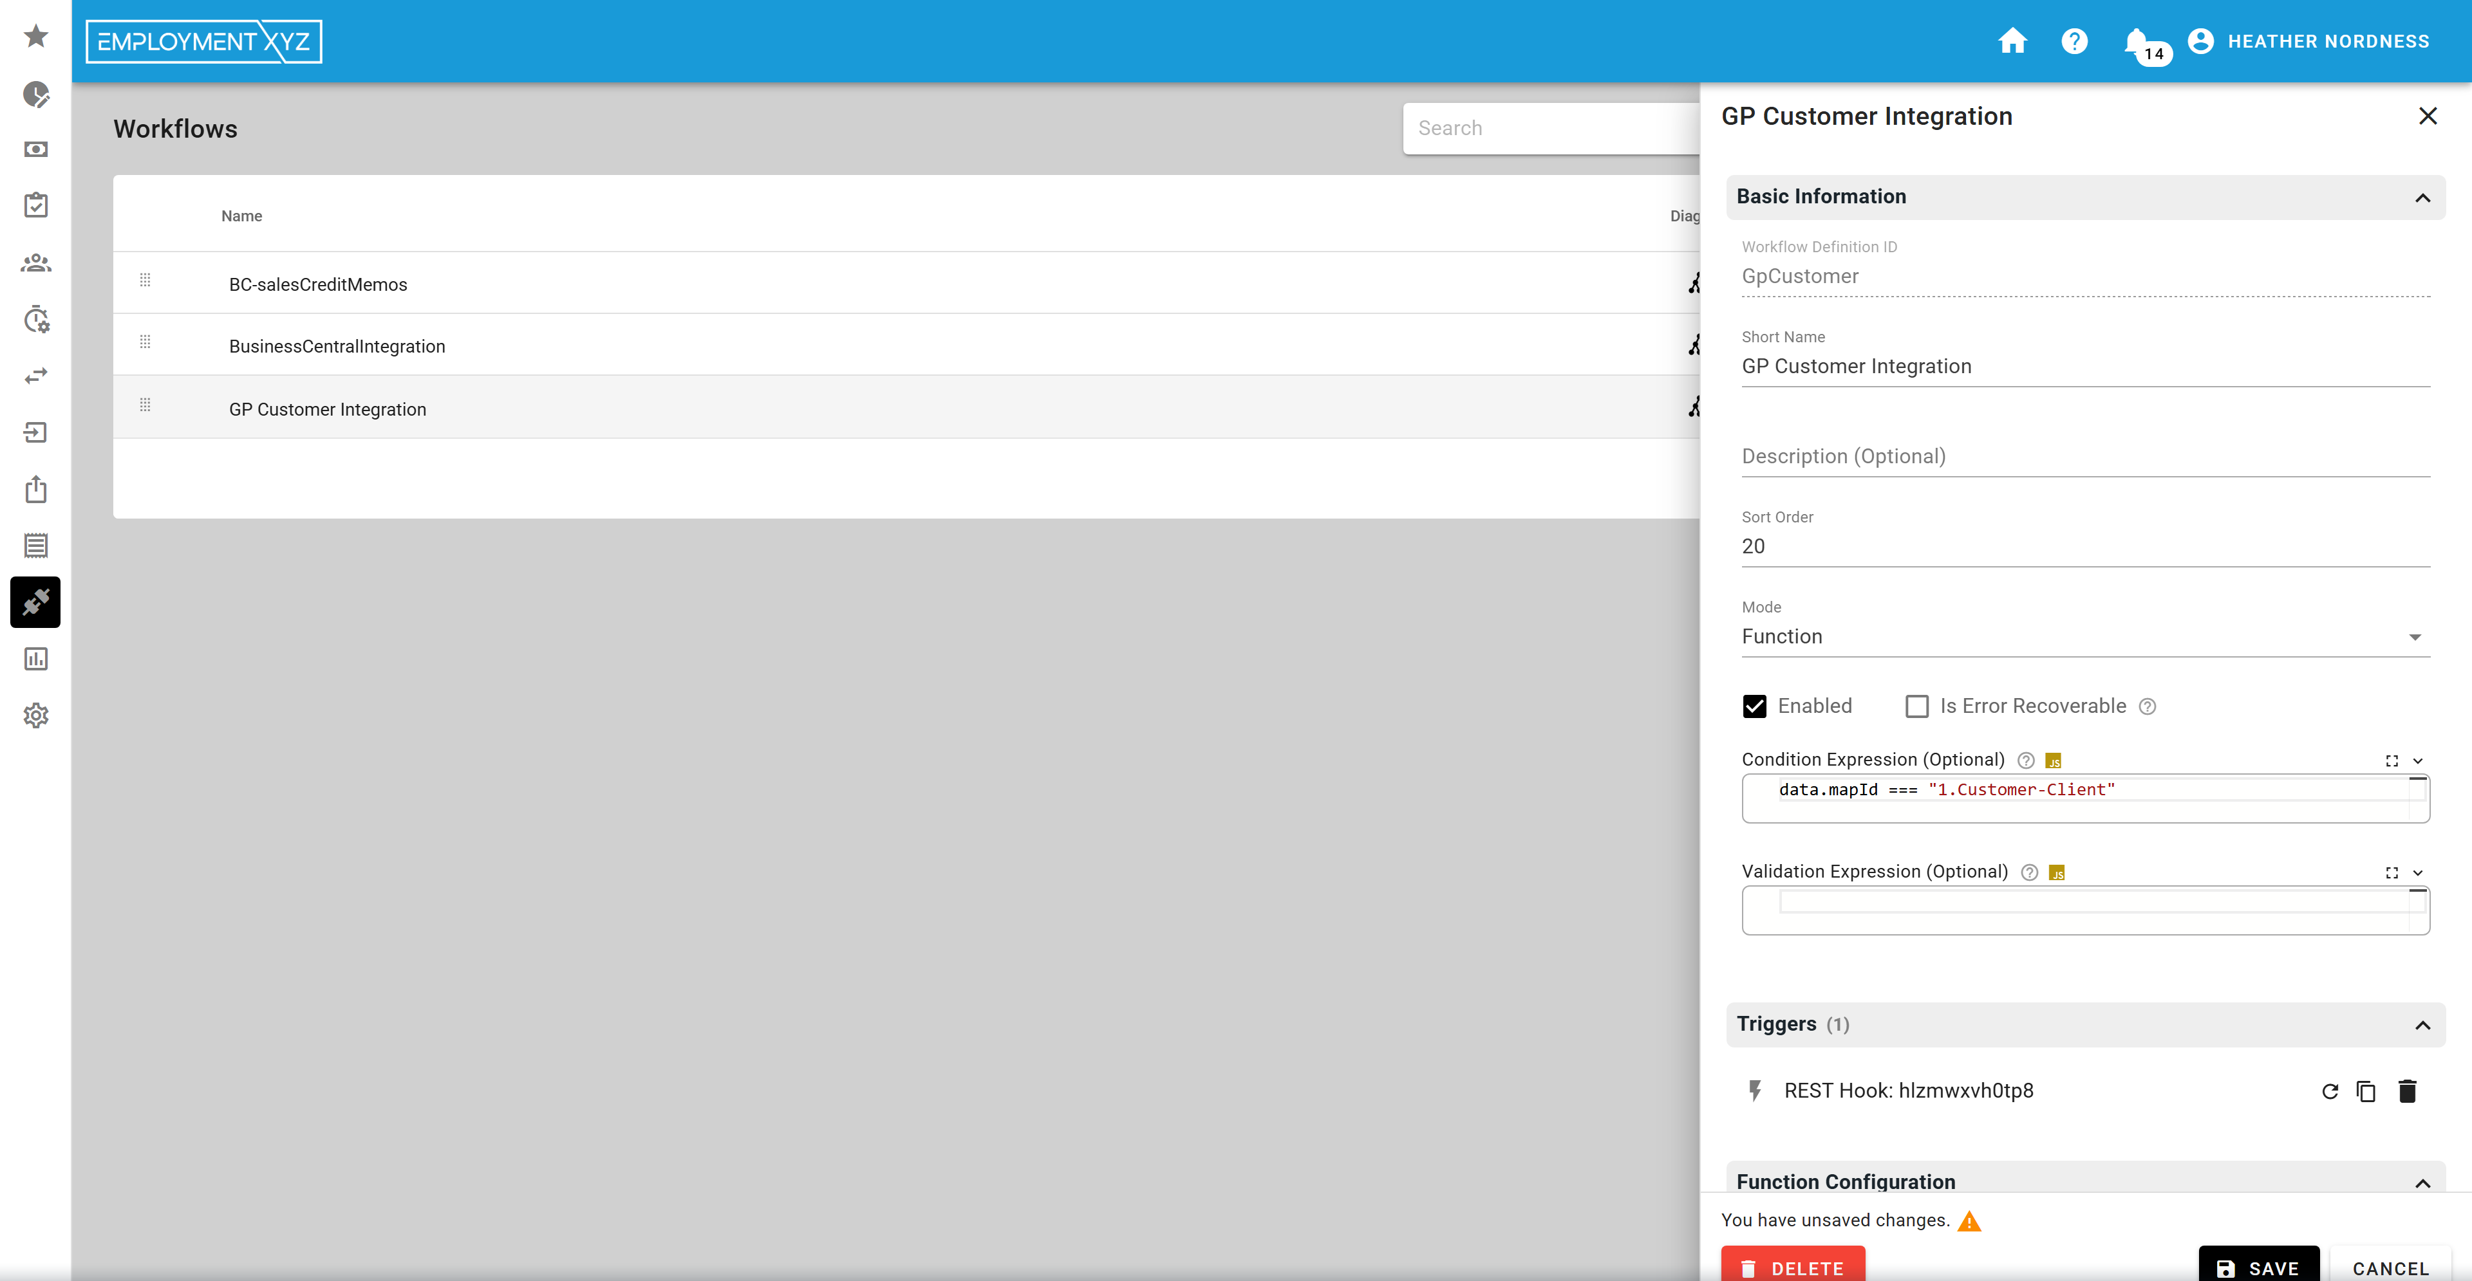The image size is (2472, 1281).
Task: Open the settings gear sidebar icon
Action: point(35,715)
